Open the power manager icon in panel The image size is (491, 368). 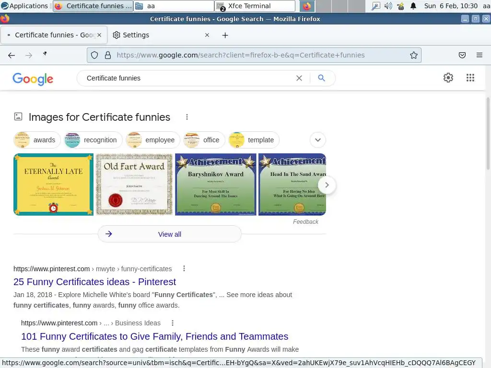pos(400,6)
